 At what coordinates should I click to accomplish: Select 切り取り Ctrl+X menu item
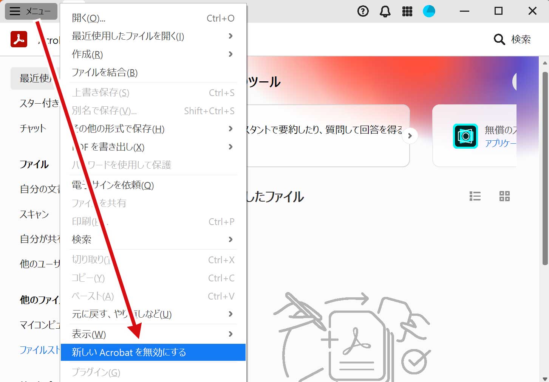[x=153, y=260]
